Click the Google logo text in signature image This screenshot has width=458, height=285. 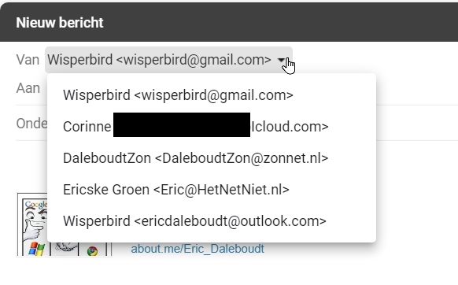[36, 205]
